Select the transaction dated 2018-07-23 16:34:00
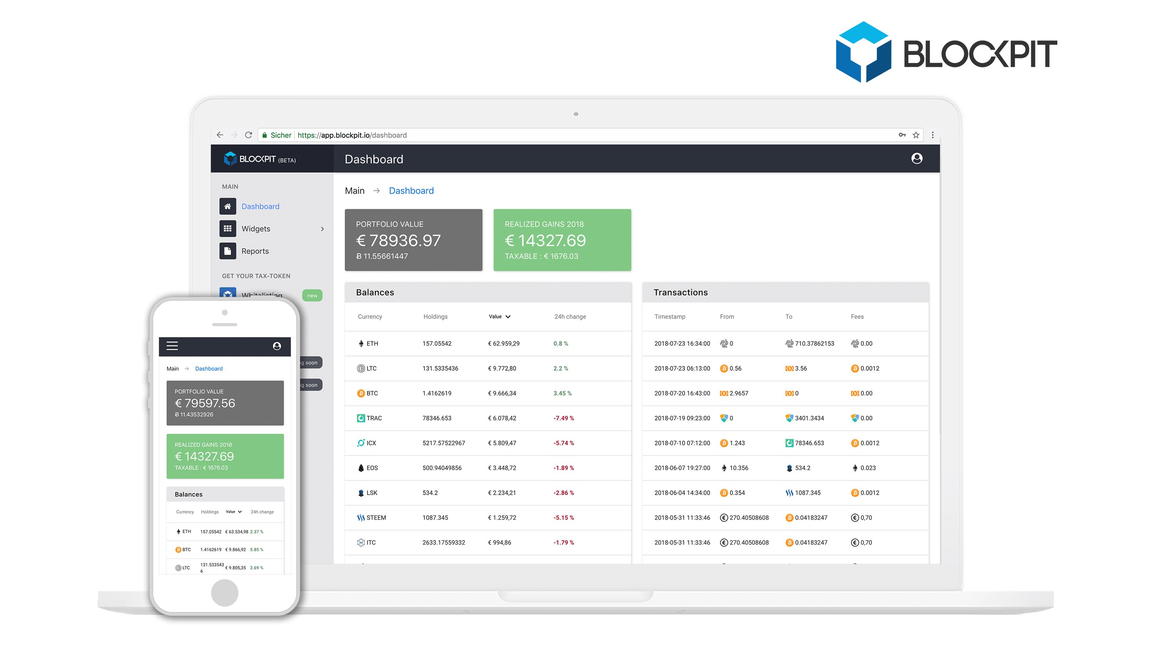Viewport: 1152px width, 649px height. tap(785, 344)
